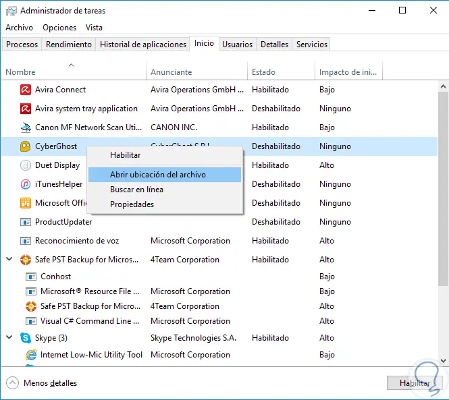Image resolution: width=449 pixels, height=400 pixels.
Task: Select the Conhost entry
Action: (x=55, y=277)
